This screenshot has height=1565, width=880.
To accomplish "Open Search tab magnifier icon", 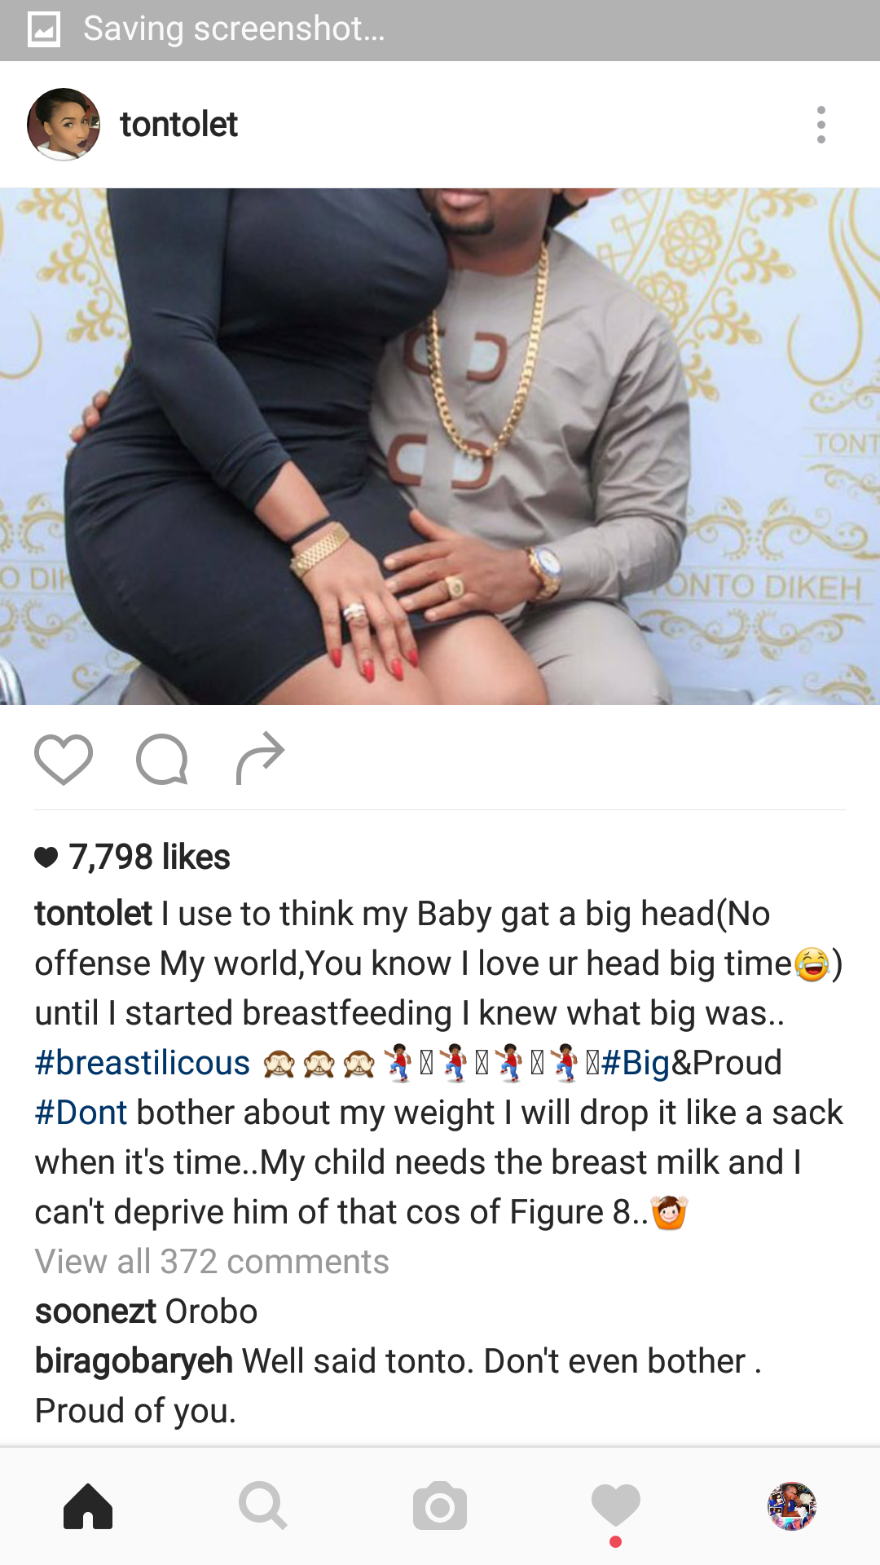I will 263,1506.
